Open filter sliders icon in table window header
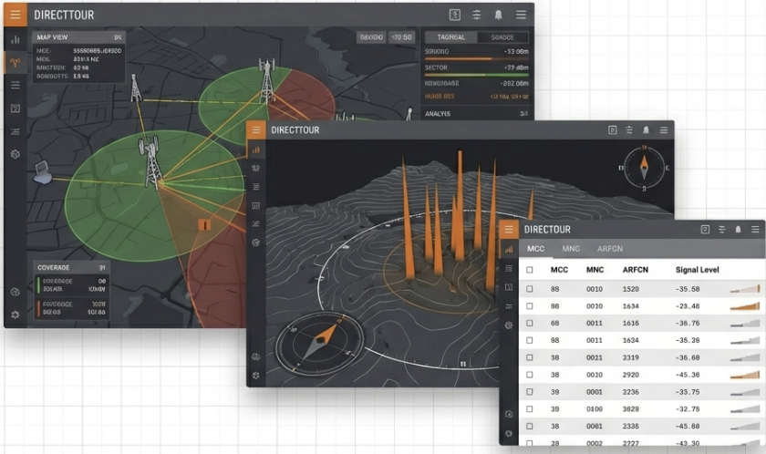Viewport: 766px width, 454px height. [x=721, y=230]
